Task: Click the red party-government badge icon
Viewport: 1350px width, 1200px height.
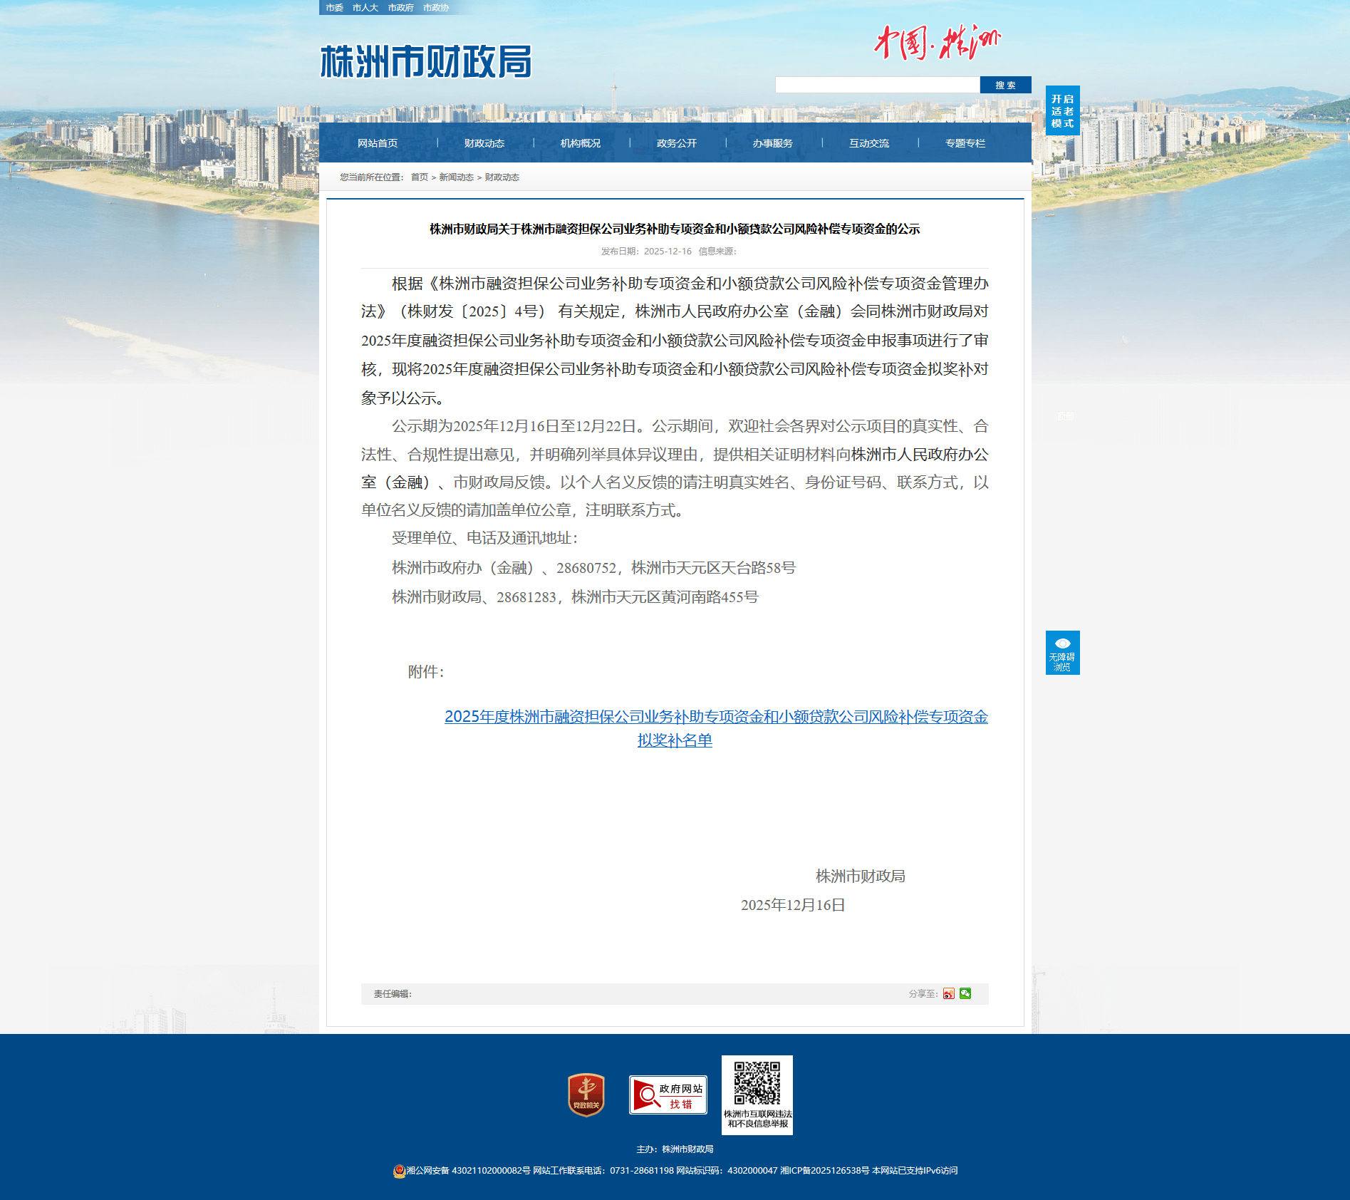Action: [586, 1095]
